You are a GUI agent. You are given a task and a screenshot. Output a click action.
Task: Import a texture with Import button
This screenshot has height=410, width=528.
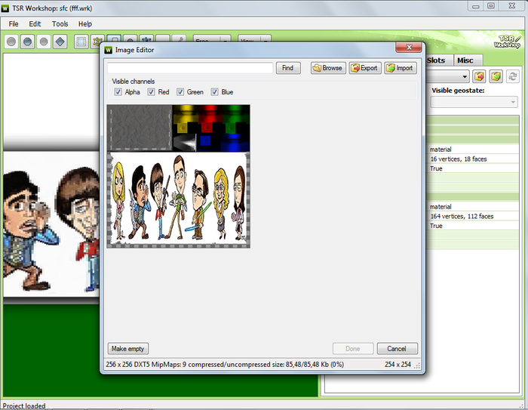click(x=400, y=68)
